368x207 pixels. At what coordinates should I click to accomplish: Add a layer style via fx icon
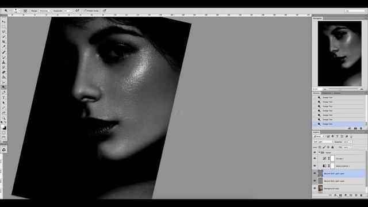(x=335, y=195)
